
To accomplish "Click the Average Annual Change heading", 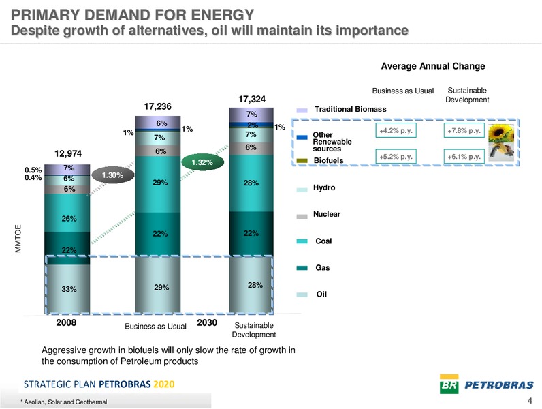I will [433, 66].
